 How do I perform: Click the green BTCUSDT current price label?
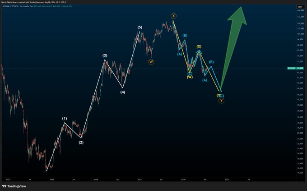[295, 68]
